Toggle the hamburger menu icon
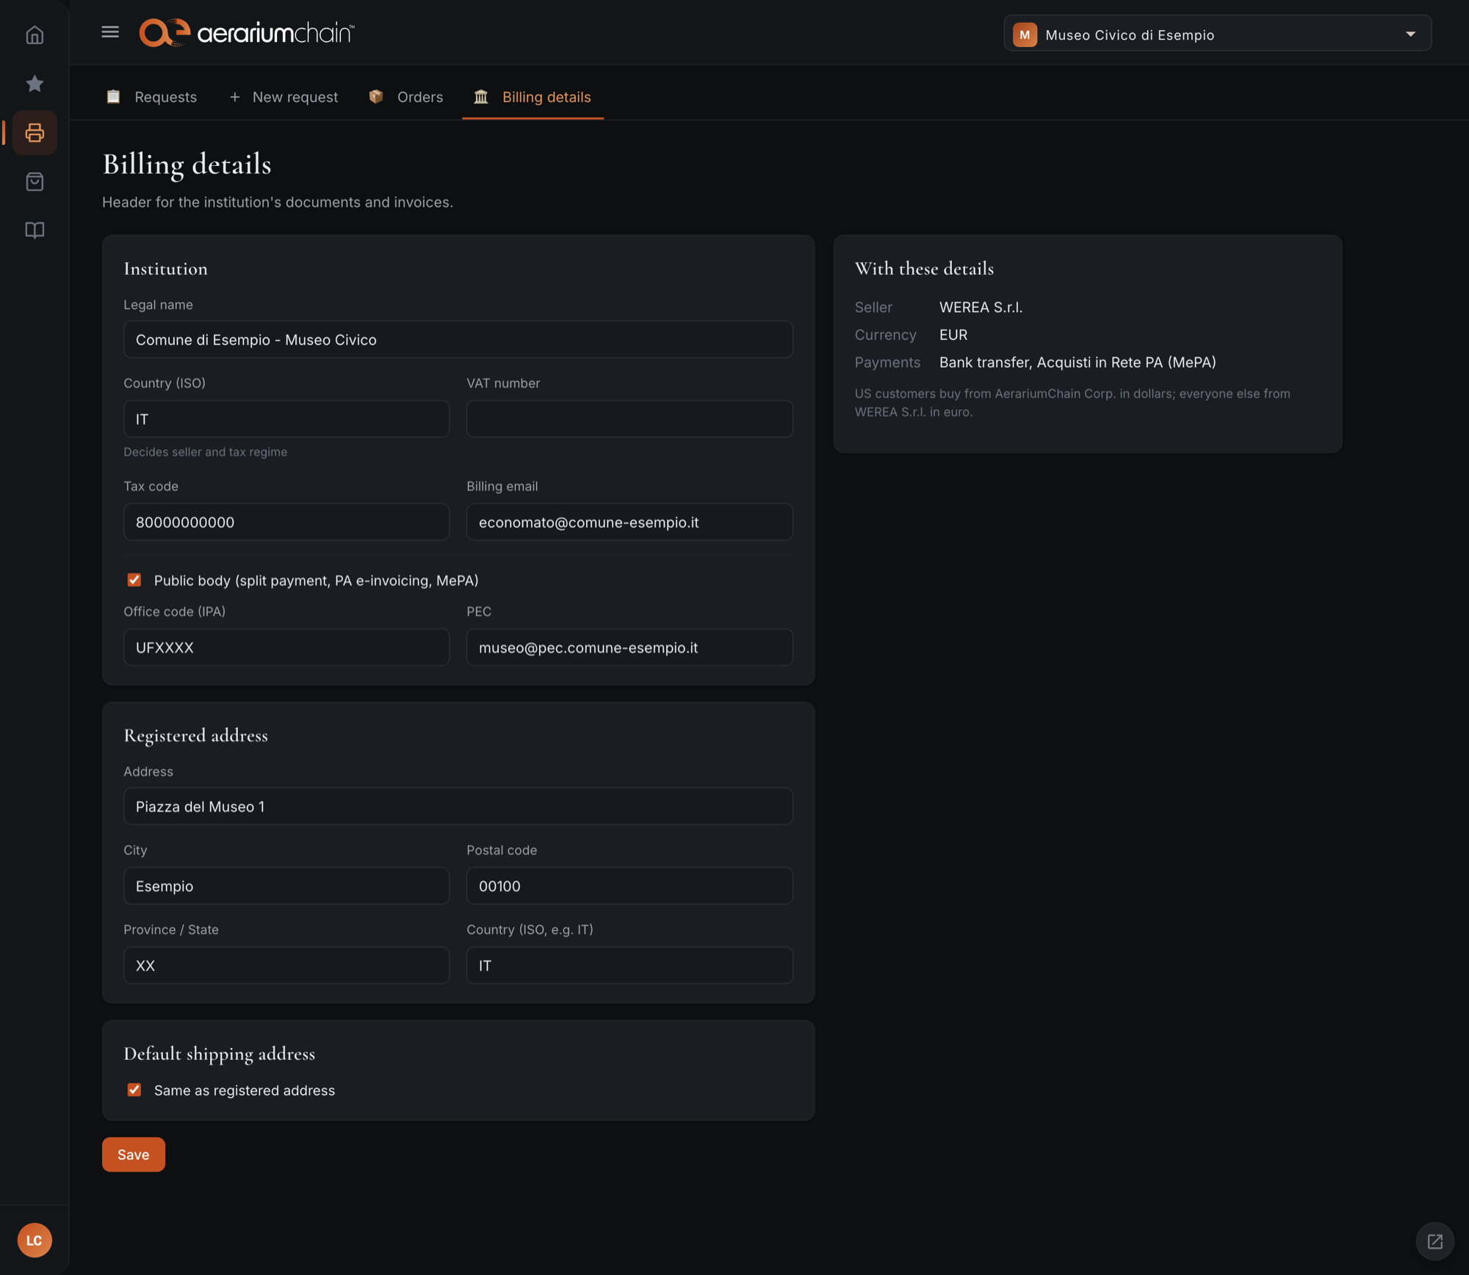Image resolution: width=1469 pixels, height=1275 pixels. coord(110,32)
